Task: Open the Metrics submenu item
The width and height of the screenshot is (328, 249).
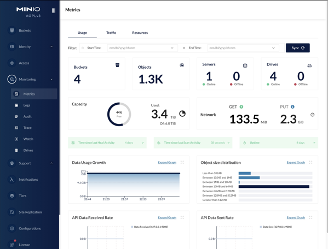Action: tap(34, 94)
